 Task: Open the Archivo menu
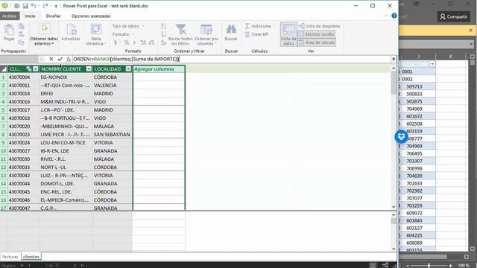[10, 16]
